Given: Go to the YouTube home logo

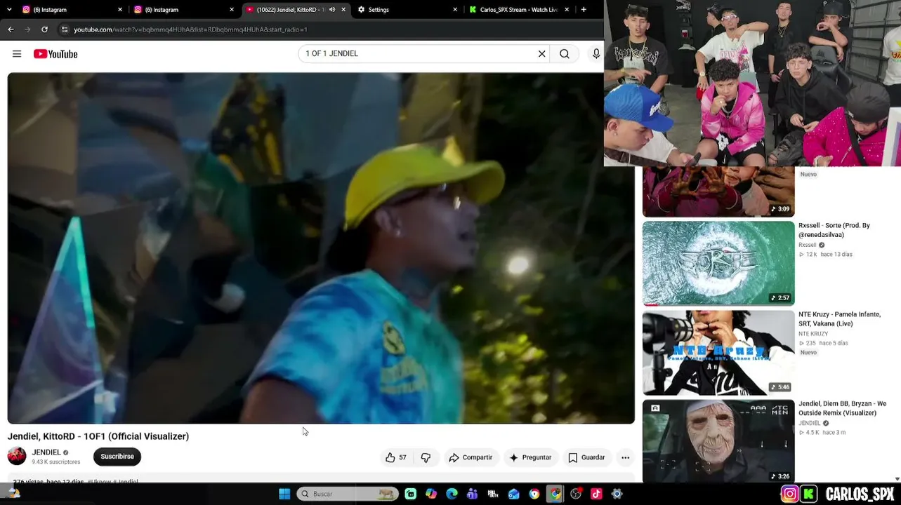Looking at the screenshot, I should click(x=55, y=54).
